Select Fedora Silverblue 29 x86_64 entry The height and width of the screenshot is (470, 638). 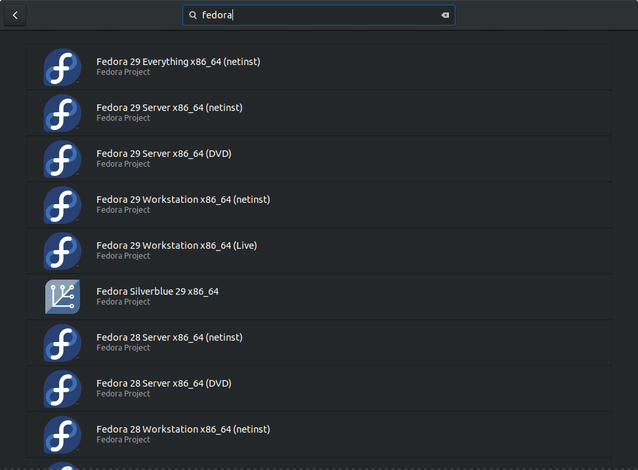[x=158, y=291]
